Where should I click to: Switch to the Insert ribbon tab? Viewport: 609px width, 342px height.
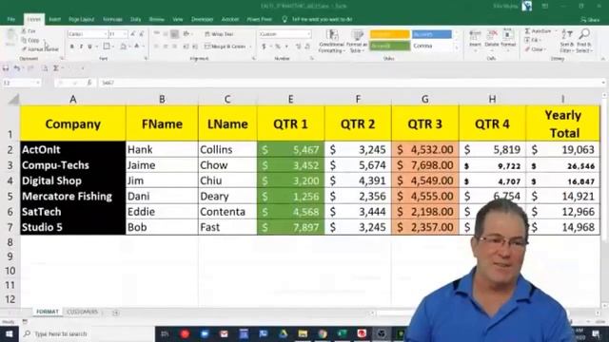coord(54,19)
